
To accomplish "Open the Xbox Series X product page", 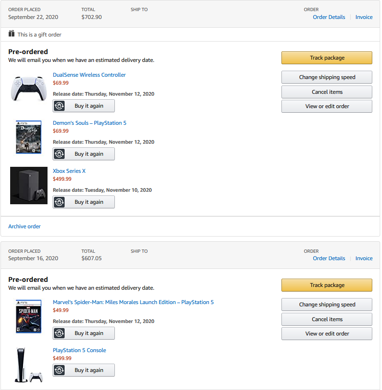I will [x=69, y=171].
